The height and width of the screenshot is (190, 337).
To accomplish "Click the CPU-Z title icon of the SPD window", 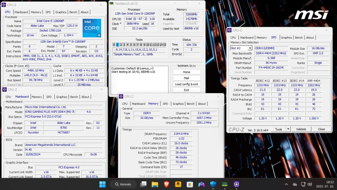I will pyautogui.click(x=229, y=30).
